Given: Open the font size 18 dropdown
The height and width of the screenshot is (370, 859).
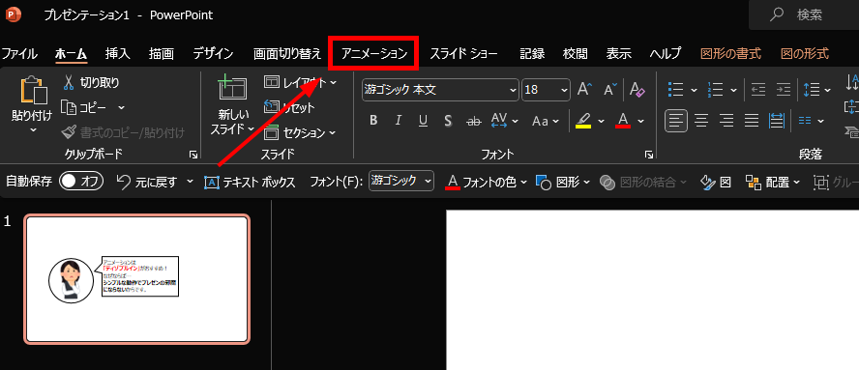Looking at the screenshot, I should (564, 90).
